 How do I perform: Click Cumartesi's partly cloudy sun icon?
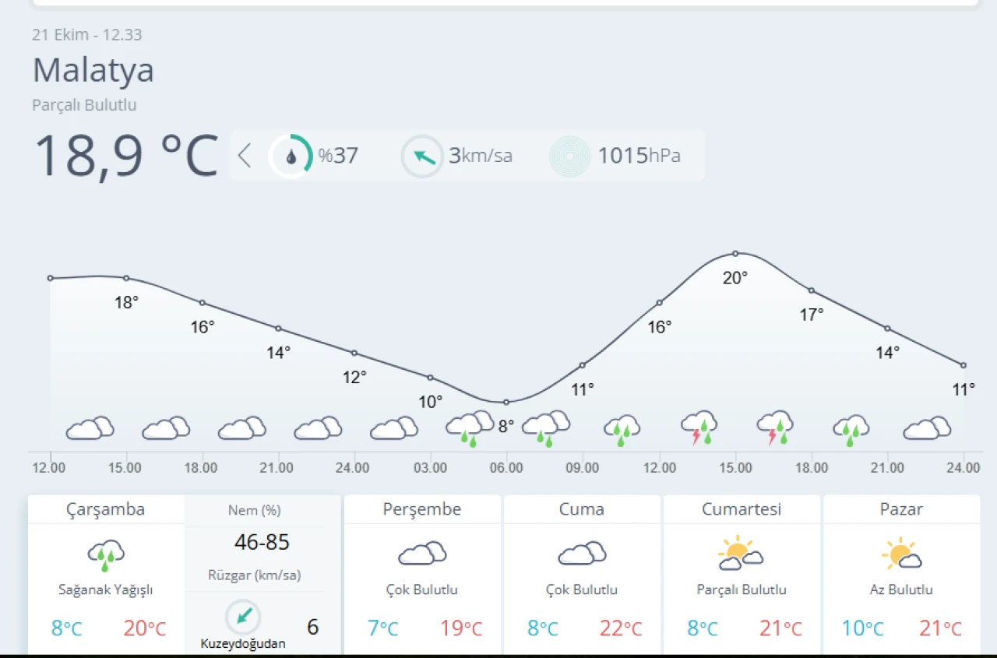pos(741,554)
